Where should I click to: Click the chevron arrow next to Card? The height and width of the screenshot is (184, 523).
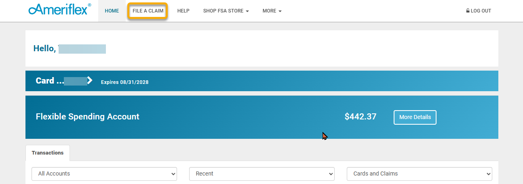pyautogui.click(x=90, y=80)
